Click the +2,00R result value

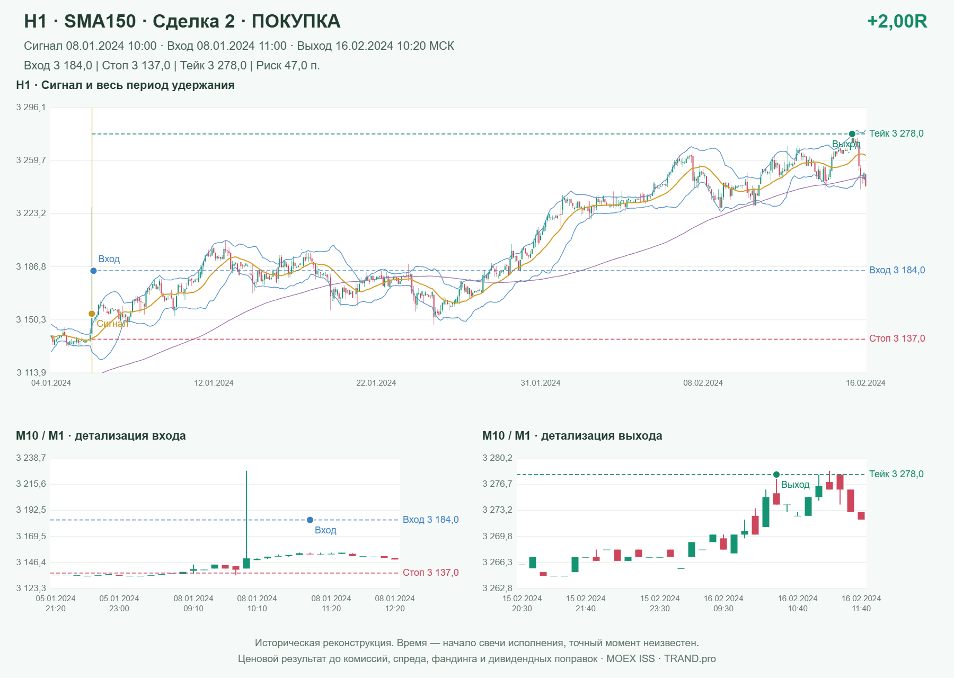click(x=897, y=21)
